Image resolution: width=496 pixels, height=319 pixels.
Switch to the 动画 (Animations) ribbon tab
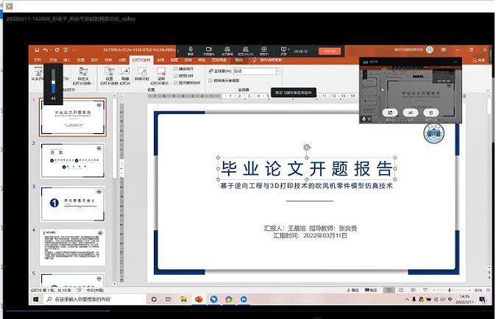[x=121, y=60]
